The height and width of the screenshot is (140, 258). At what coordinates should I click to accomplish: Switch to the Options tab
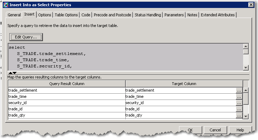[x=45, y=15]
